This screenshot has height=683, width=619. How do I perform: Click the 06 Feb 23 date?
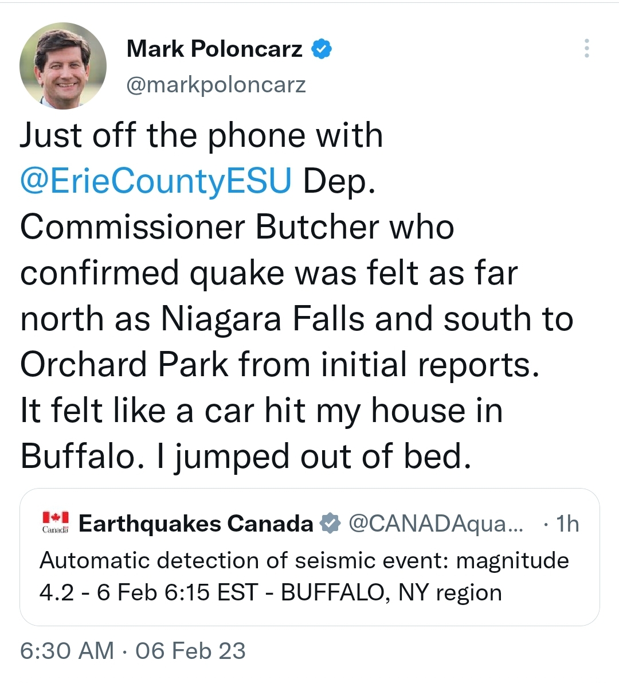(190, 651)
